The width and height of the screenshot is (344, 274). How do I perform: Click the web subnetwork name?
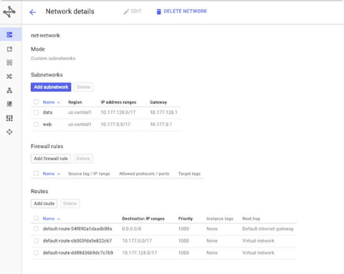tap(47, 125)
